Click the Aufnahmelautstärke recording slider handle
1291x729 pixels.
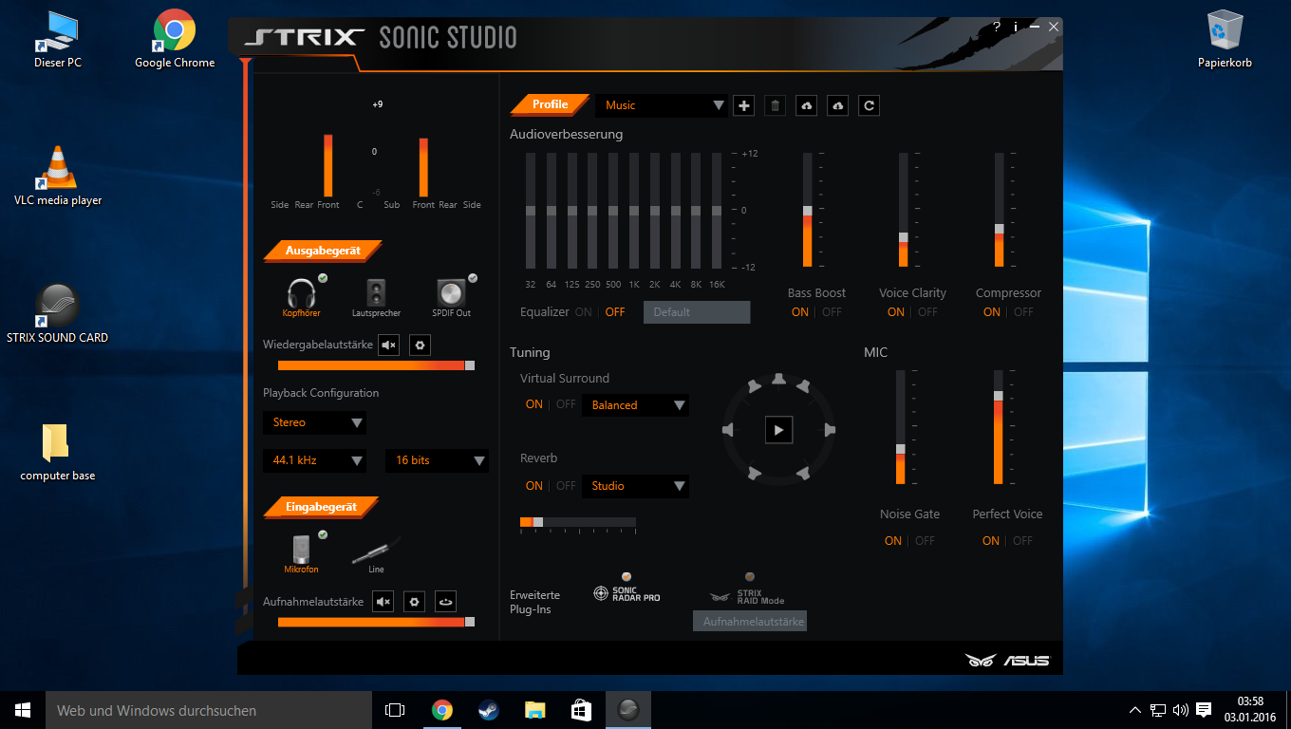tap(469, 622)
